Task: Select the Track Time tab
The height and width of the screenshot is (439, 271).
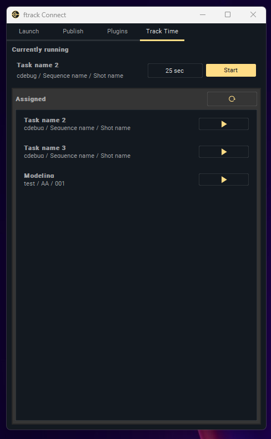Action: coord(162,31)
